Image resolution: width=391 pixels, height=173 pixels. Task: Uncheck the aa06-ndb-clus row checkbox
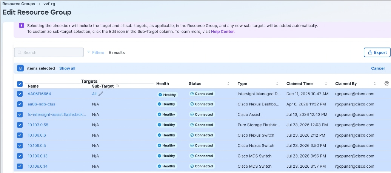click(x=20, y=104)
